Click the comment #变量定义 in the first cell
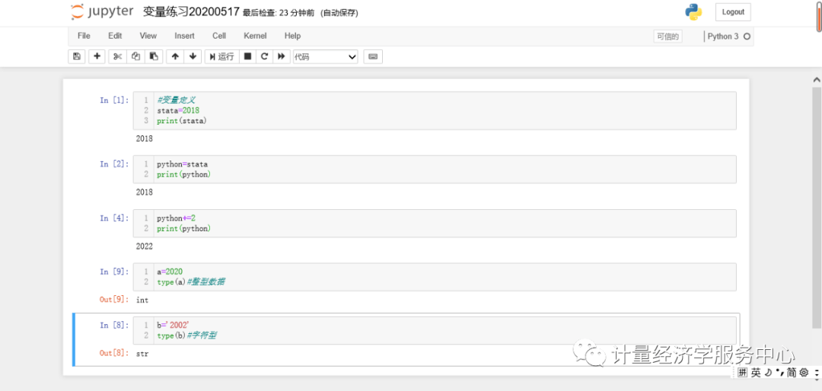 point(176,100)
